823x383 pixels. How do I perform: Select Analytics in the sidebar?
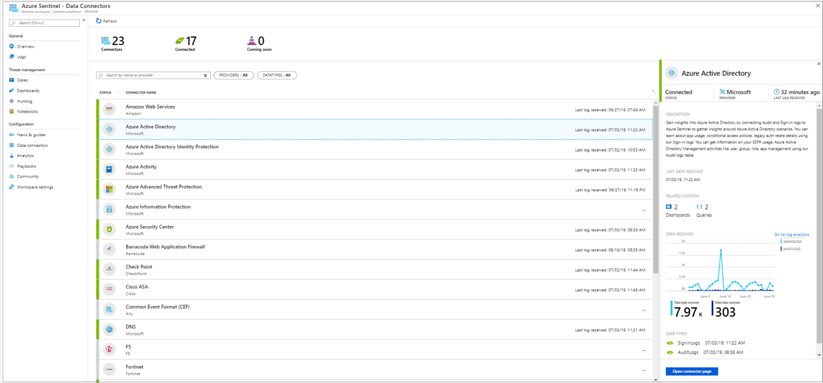coord(25,156)
